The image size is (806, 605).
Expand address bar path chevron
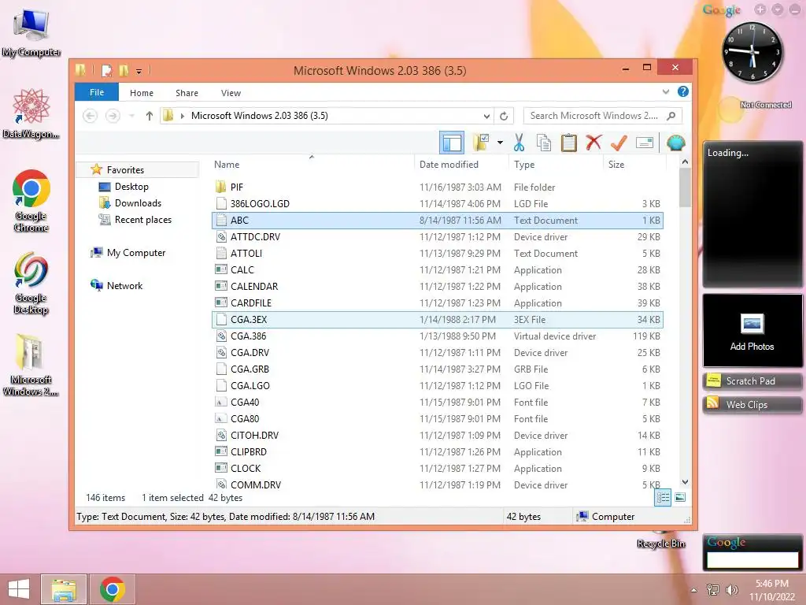182,116
